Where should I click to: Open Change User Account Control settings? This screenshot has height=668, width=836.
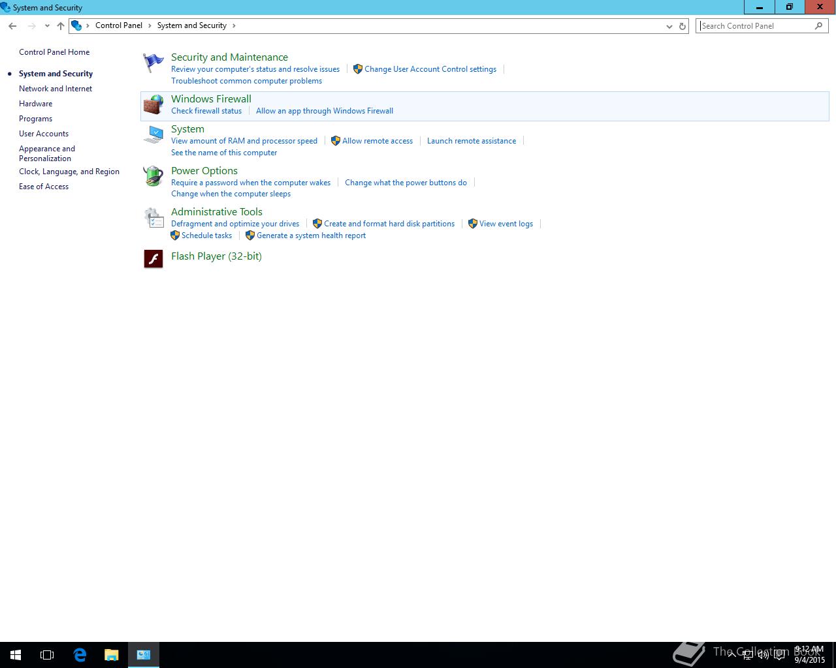click(430, 69)
